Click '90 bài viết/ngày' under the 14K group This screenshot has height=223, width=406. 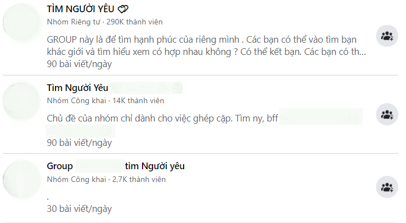coord(79,143)
